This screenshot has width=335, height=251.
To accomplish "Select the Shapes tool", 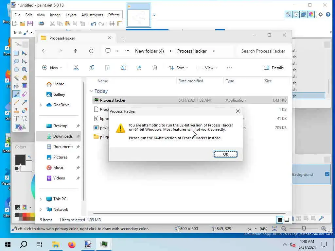I will click(x=20, y=127).
